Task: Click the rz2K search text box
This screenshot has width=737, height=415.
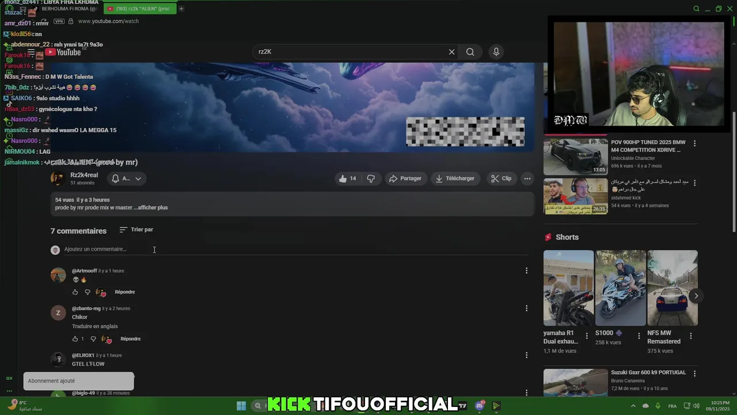Action: pyautogui.click(x=351, y=52)
